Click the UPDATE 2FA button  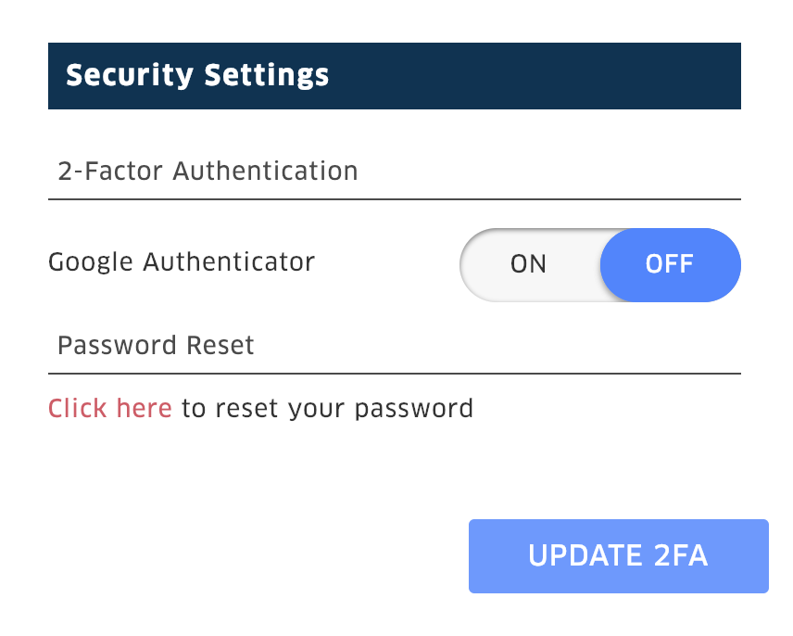pyautogui.click(x=619, y=555)
